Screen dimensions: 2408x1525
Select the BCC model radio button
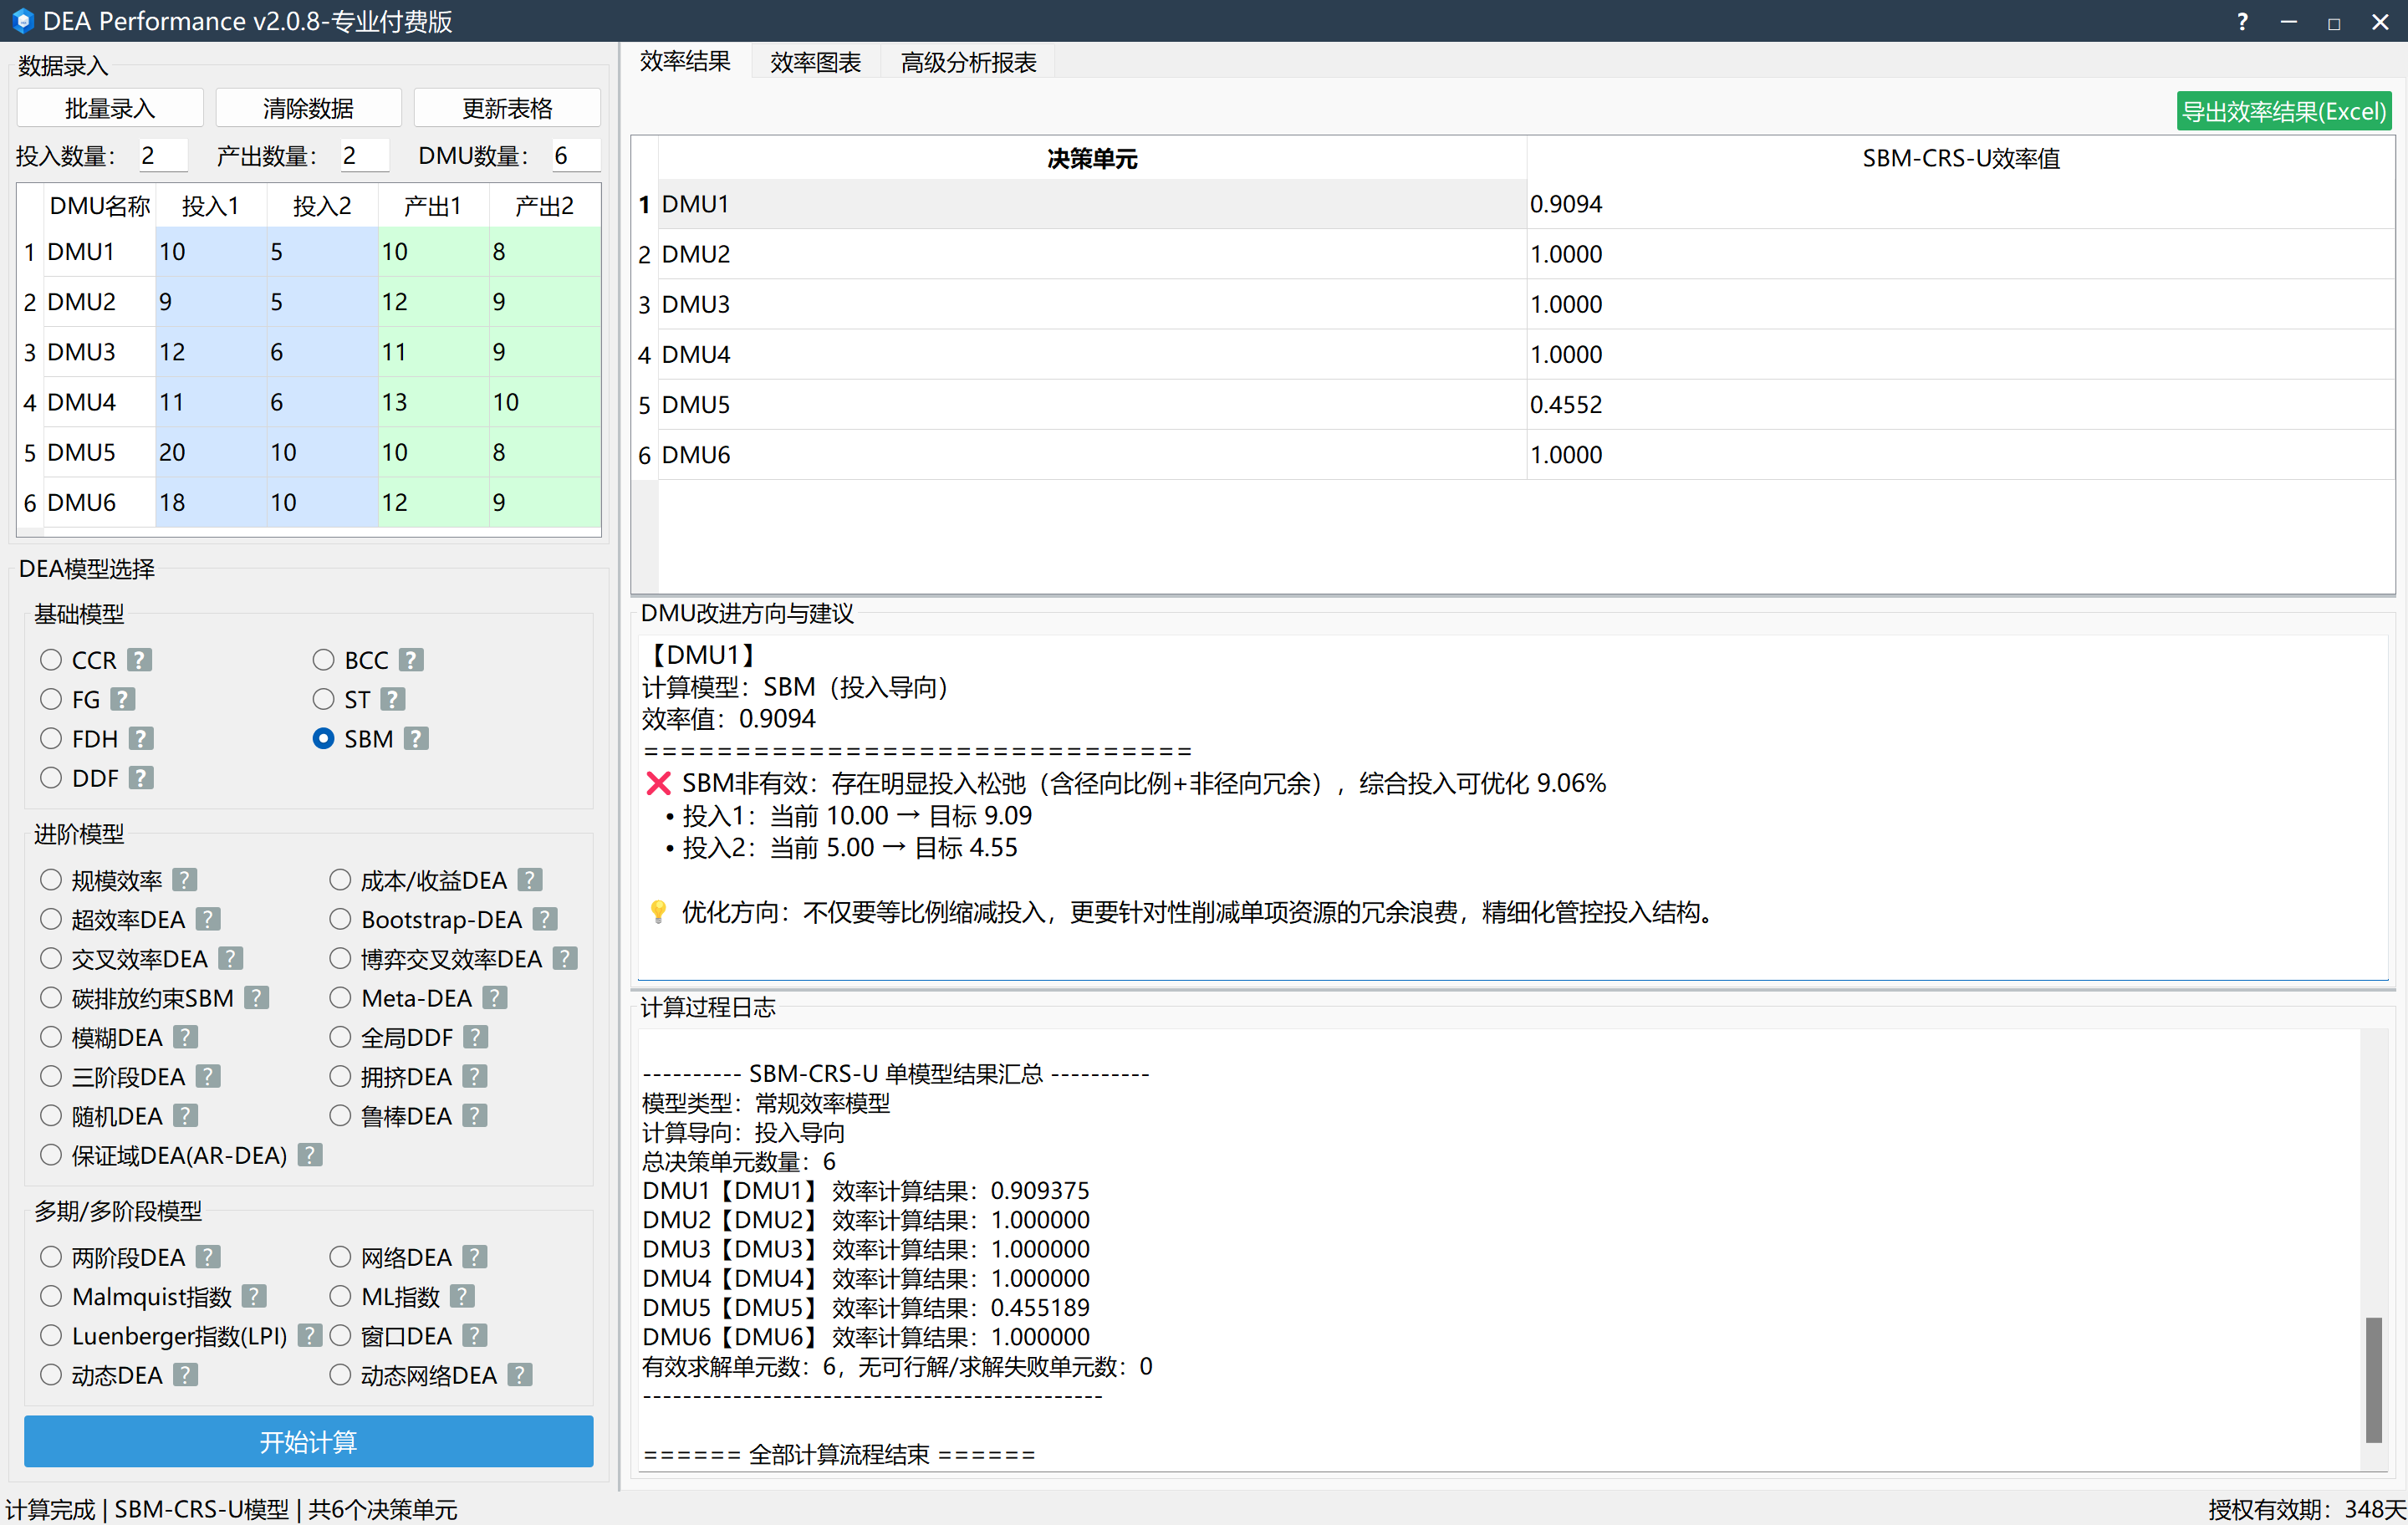pyautogui.click(x=323, y=660)
